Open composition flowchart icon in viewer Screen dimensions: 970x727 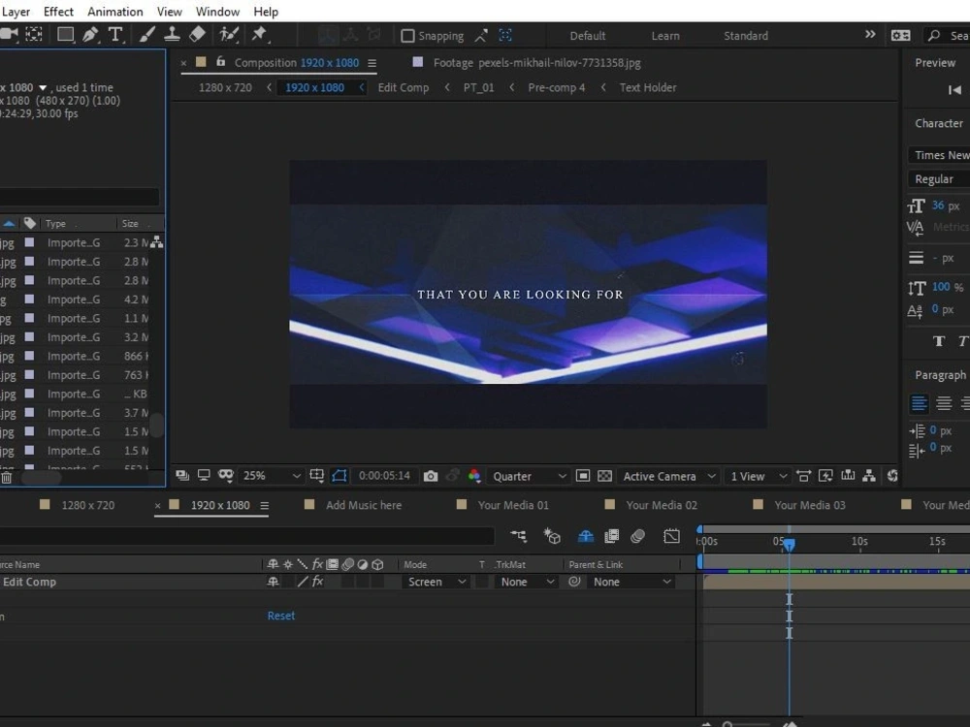[869, 475]
